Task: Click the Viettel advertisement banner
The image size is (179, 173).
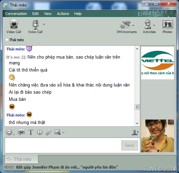Action: click(x=158, y=63)
